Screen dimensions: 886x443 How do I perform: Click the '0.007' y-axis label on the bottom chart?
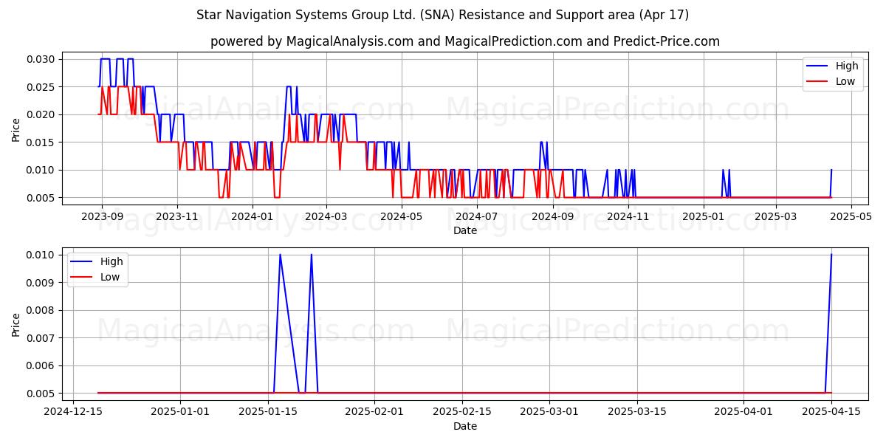pos(42,338)
